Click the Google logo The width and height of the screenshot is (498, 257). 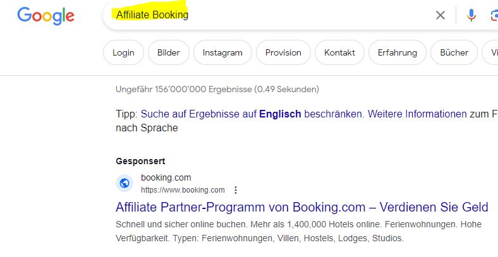pyautogui.click(x=46, y=16)
